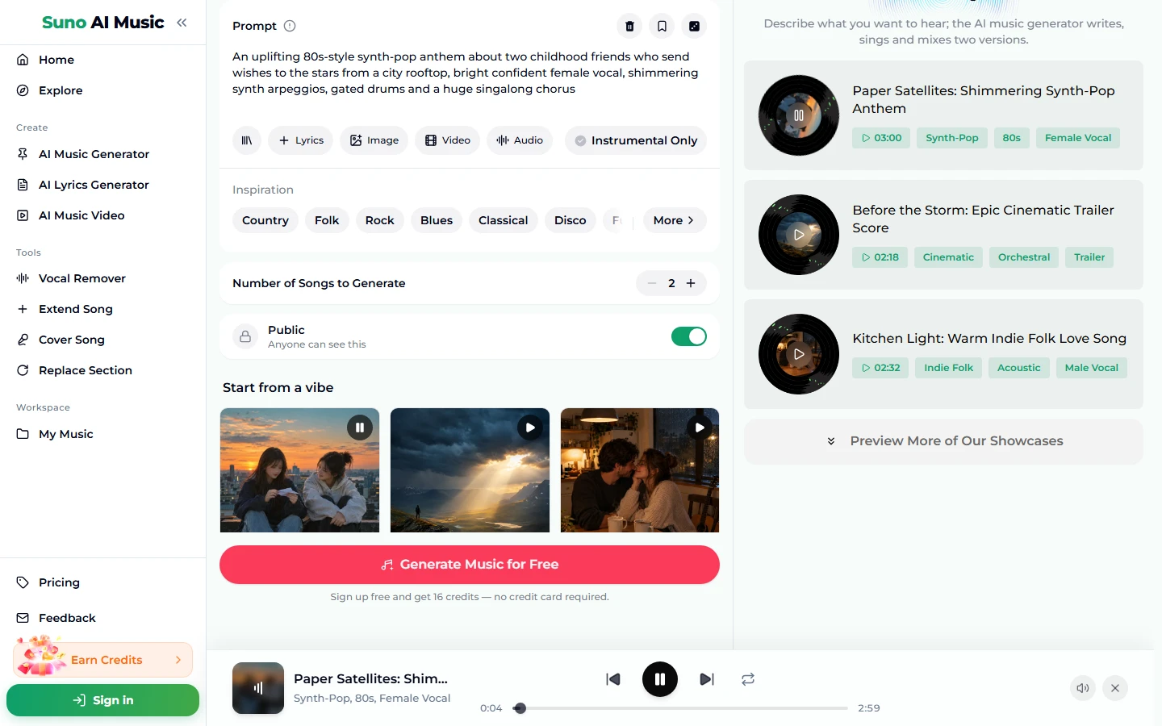Viewport: 1162px width, 726px height.
Task: Add lyrics with the Lyrics button
Action: coord(301,140)
